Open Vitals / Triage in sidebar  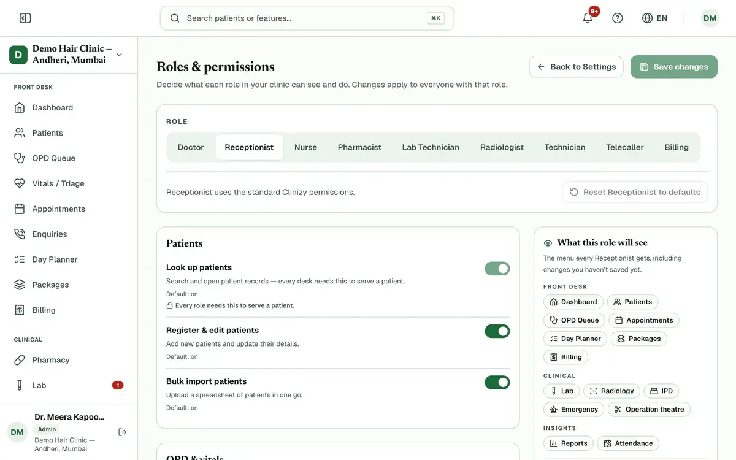[x=69, y=183]
